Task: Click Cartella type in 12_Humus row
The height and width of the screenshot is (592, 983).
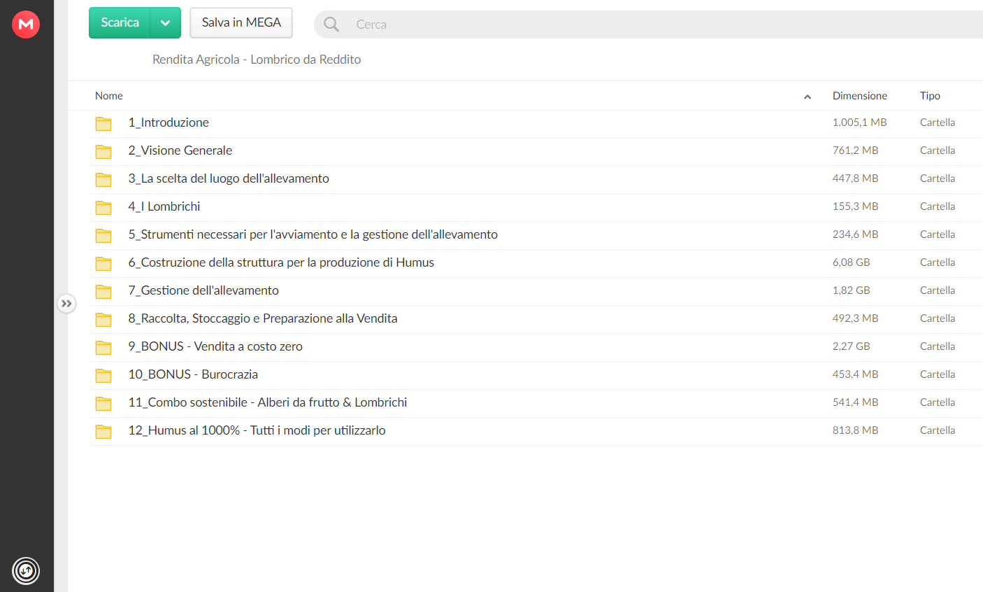Action: pos(938,430)
